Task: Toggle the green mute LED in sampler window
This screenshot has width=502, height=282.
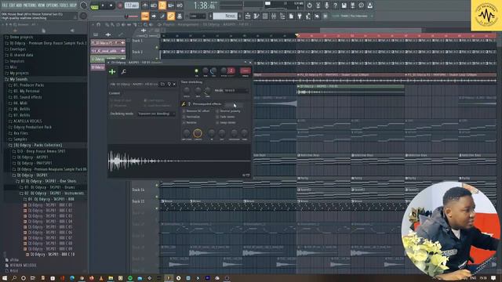Action: pos(197,71)
